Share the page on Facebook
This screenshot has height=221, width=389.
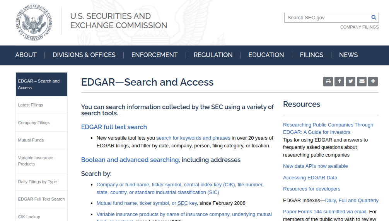click(x=339, y=81)
